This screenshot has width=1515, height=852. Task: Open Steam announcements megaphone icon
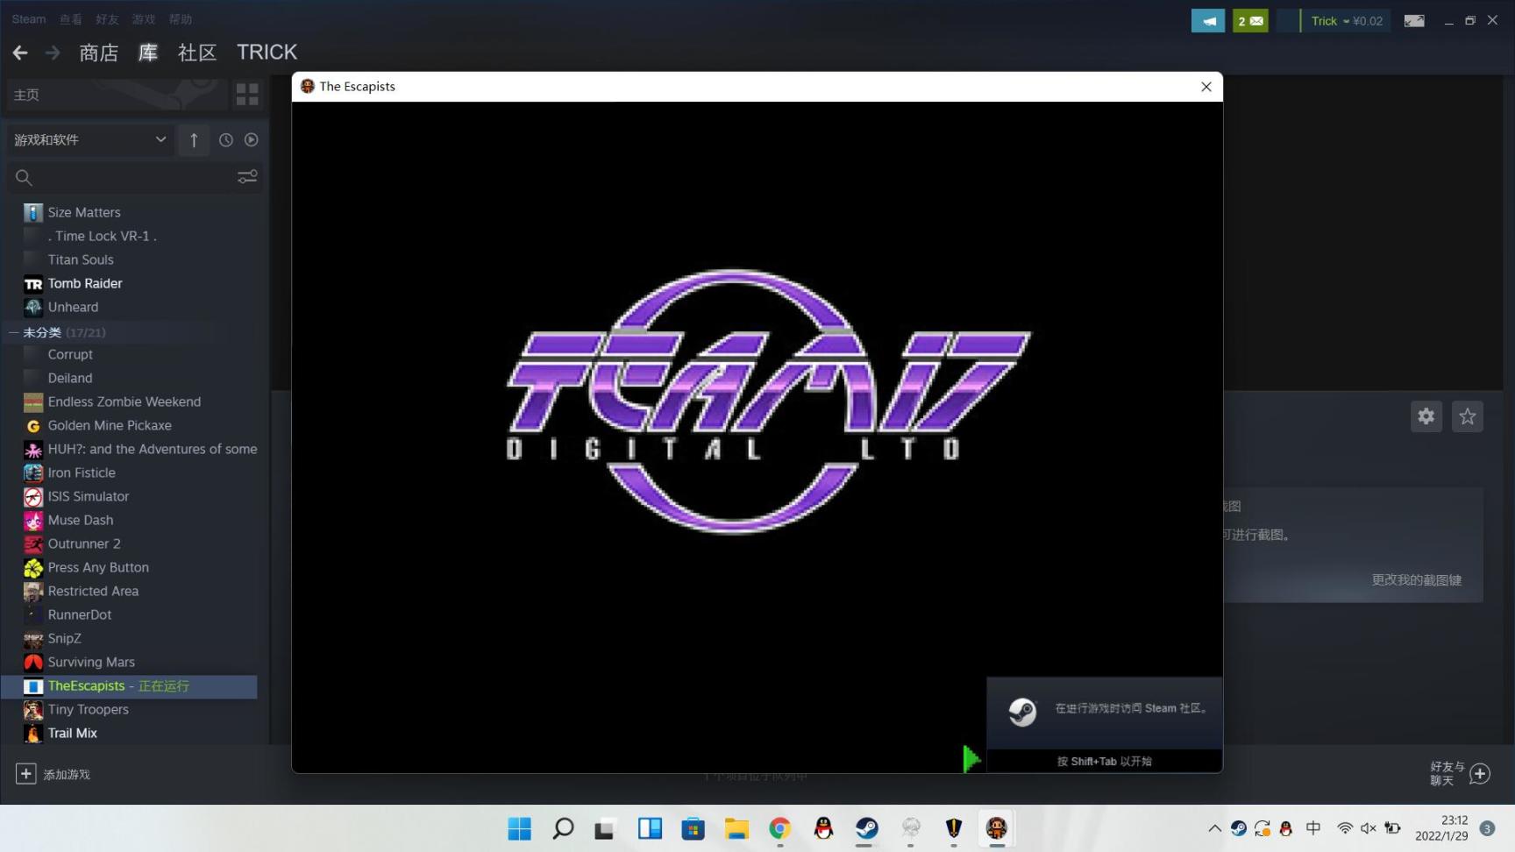[1207, 20]
